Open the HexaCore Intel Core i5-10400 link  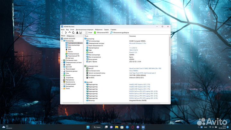(145, 69)
